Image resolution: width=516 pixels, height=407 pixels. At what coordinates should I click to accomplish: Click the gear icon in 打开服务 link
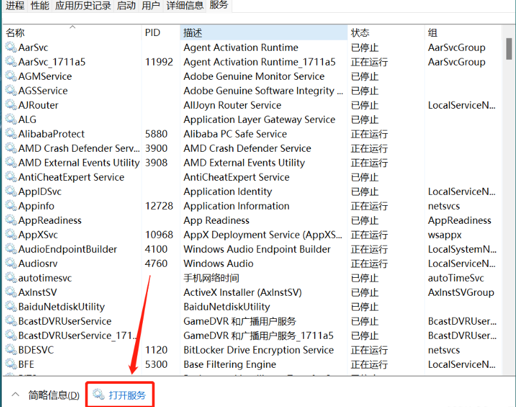coord(98,394)
